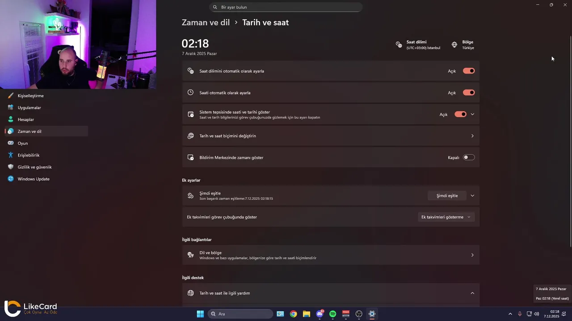Screen dimensions: 572x321
Task: Expand the 'Sistem tepsisinde saati' row chevron
Action: pyautogui.click(x=472, y=114)
